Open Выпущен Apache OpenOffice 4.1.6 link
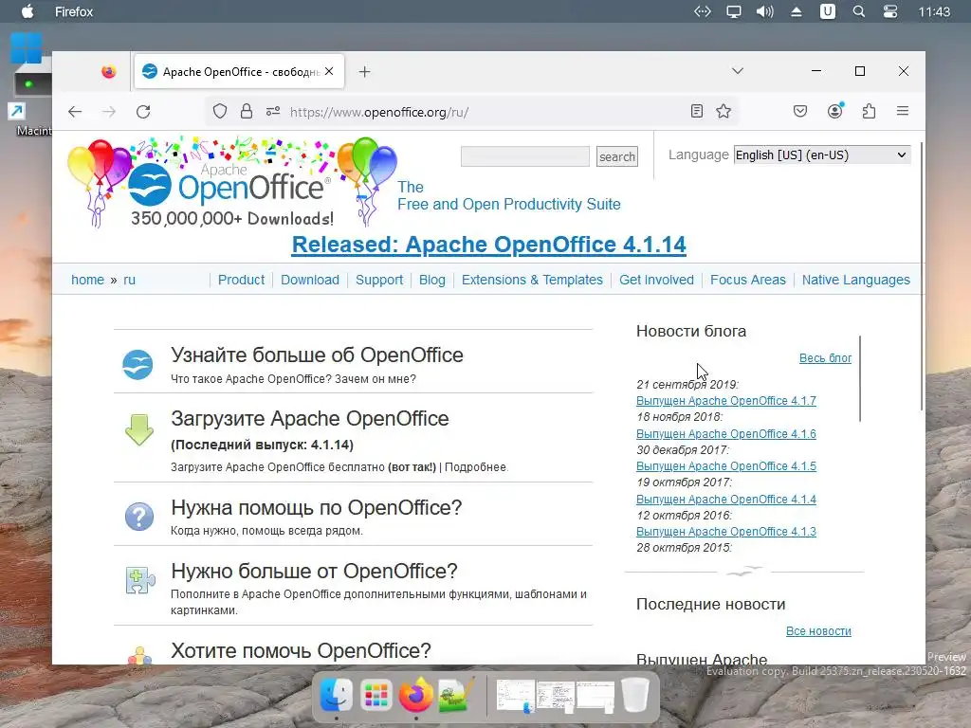The height and width of the screenshot is (728, 971). [725, 434]
